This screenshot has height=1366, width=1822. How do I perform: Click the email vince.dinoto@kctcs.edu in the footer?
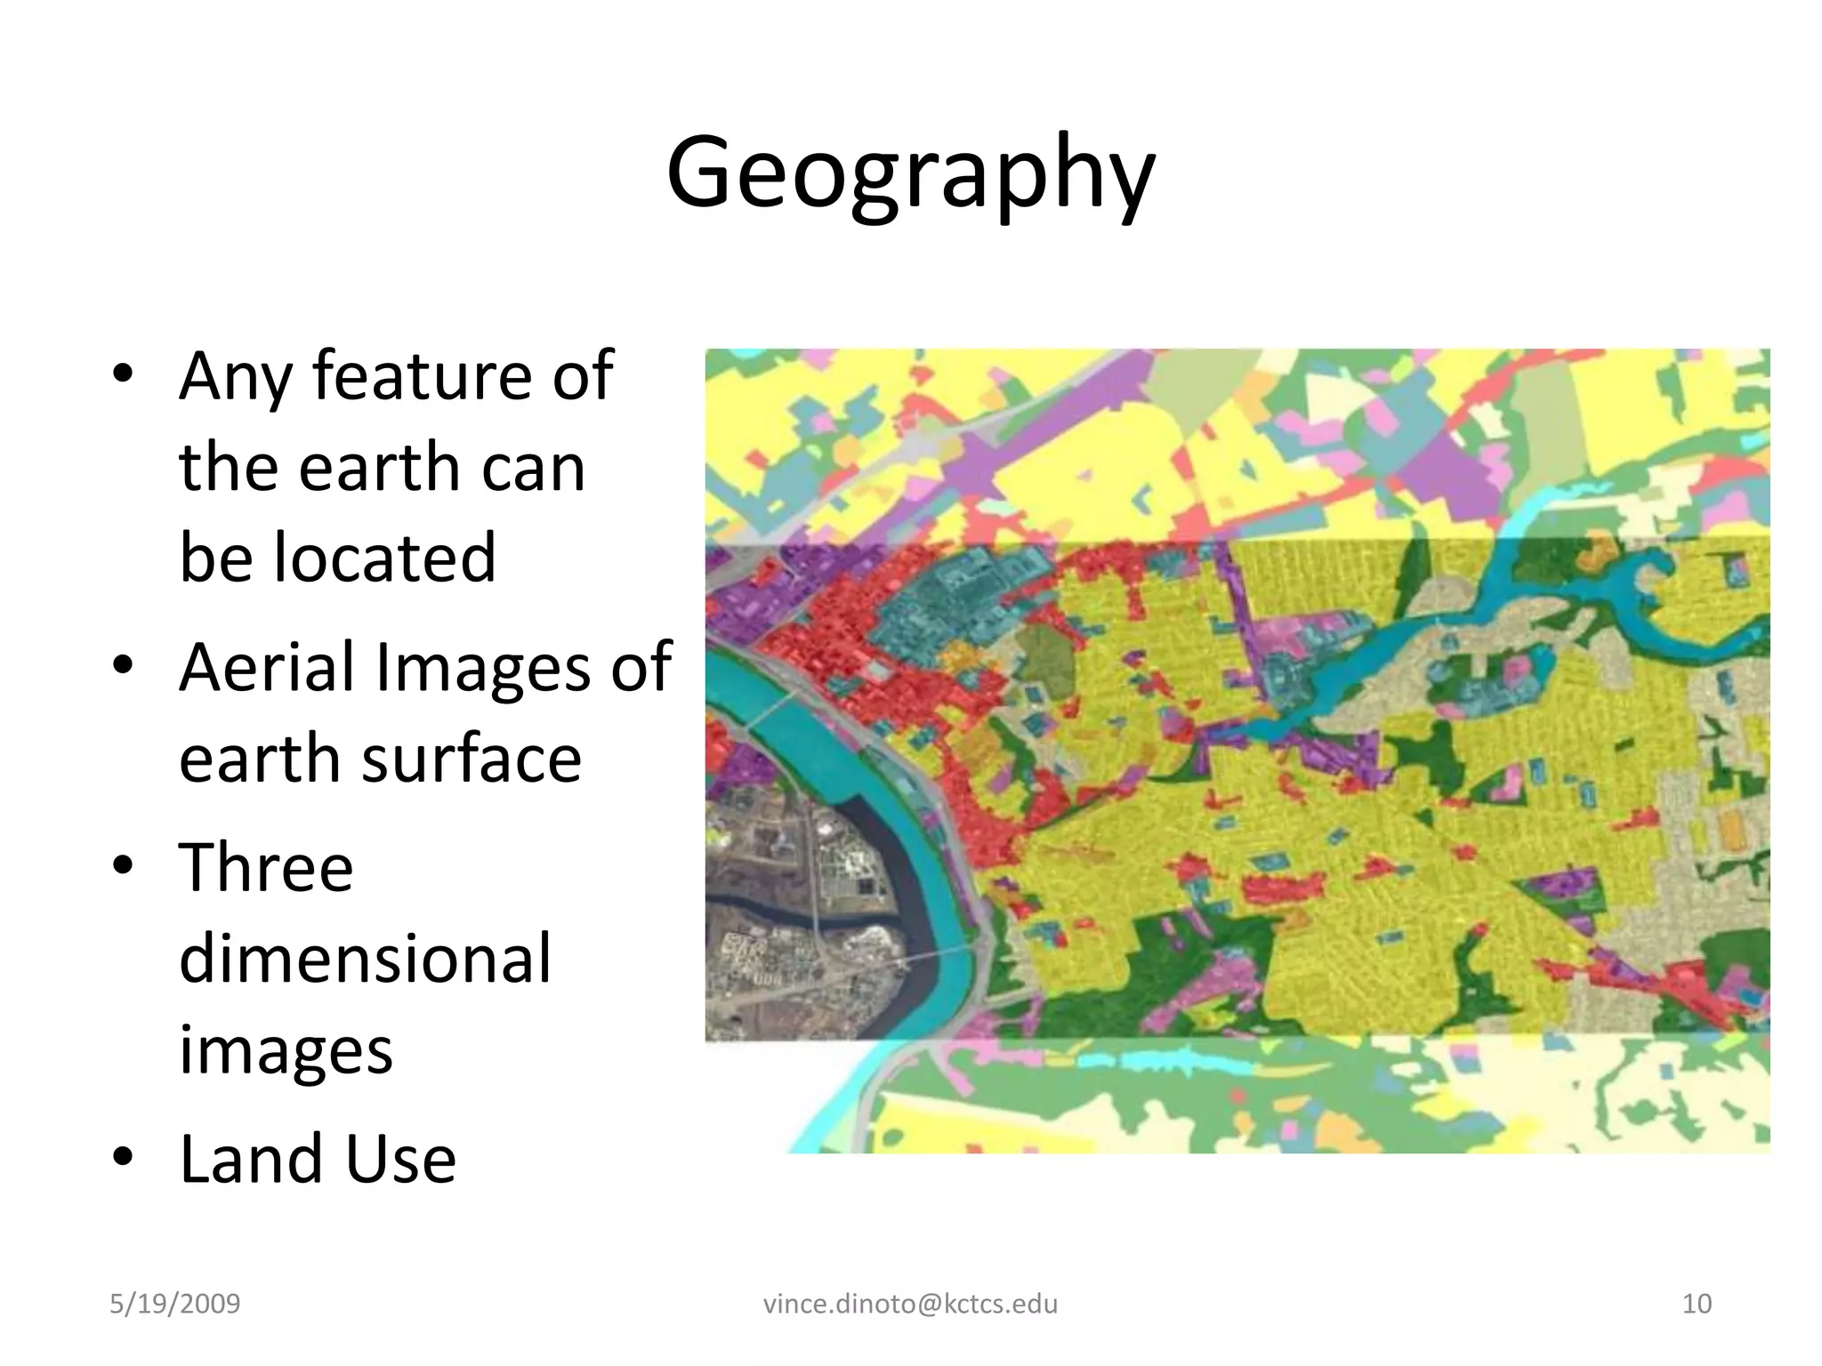[911, 1305]
